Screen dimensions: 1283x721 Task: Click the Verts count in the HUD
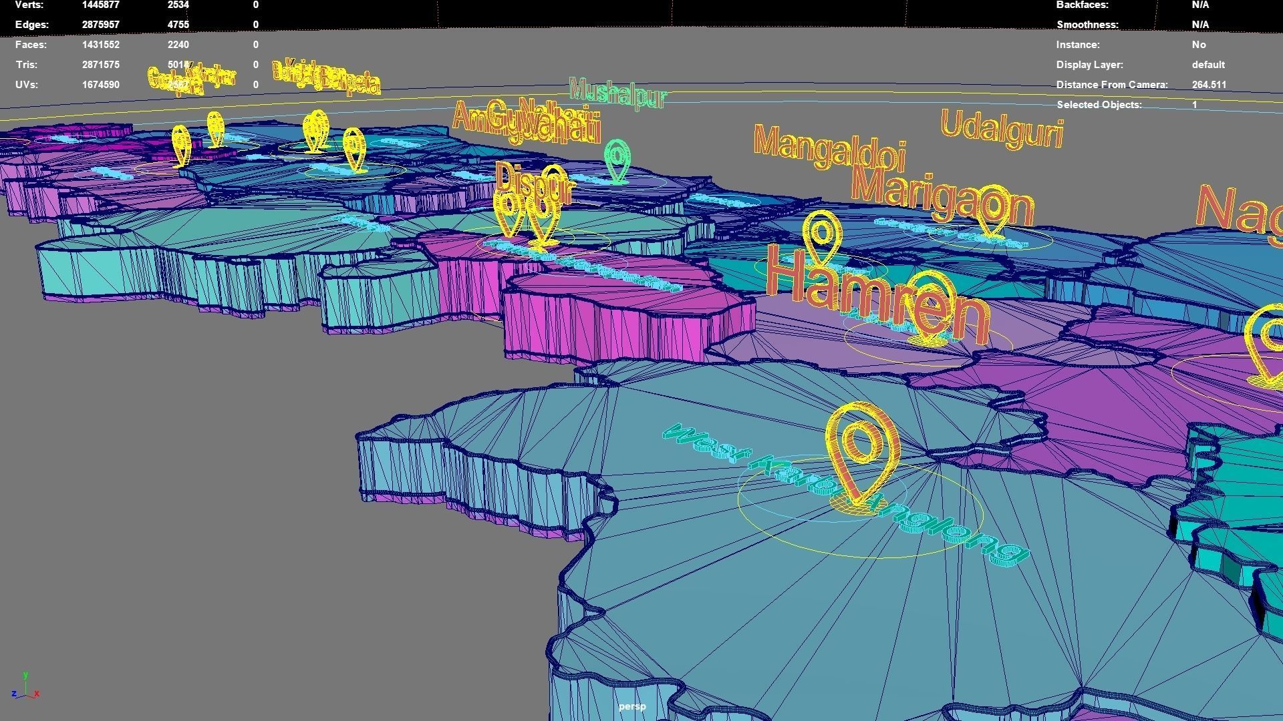point(100,5)
